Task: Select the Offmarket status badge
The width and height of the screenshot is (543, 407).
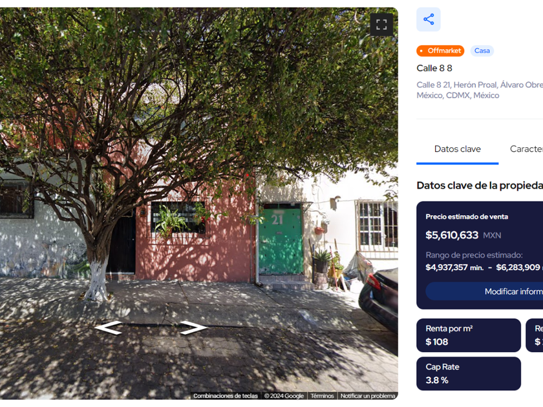Action: pos(440,51)
